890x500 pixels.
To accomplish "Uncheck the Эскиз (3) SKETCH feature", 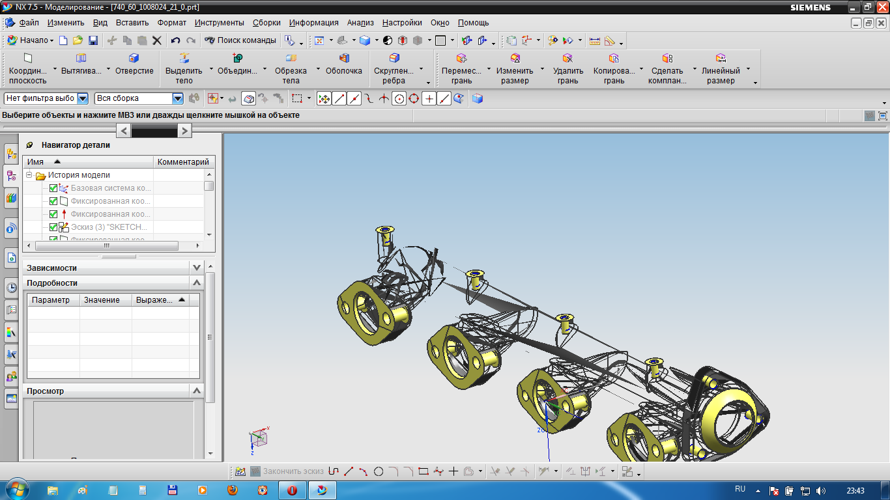I will tap(53, 227).
